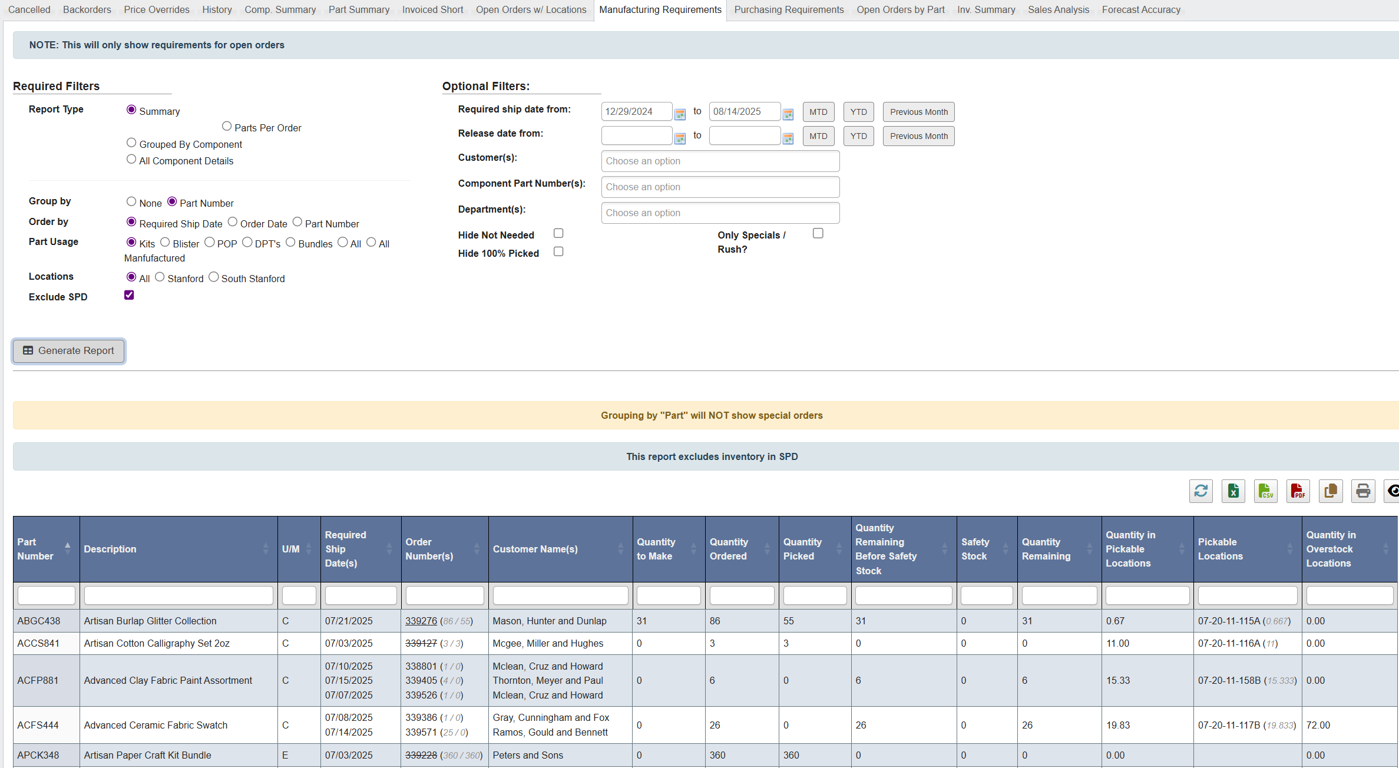1399x768 pixels.
Task: Switch to the Purchasing Requirements tab
Action: pyautogui.click(x=789, y=9)
